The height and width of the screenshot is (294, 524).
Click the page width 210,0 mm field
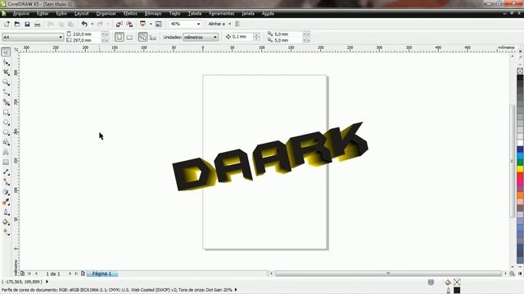pyautogui.click(x=86, y=34)
